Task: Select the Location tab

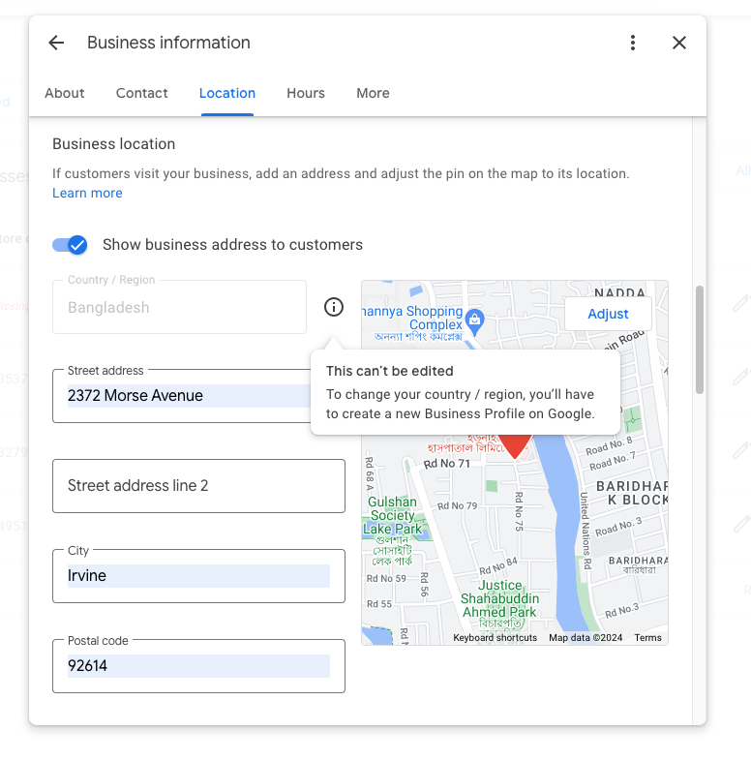Action: coord(227,93)
